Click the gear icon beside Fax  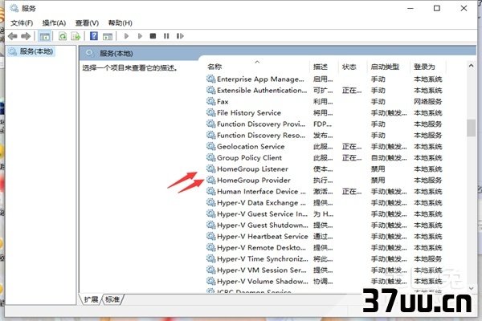coord(210,101)
